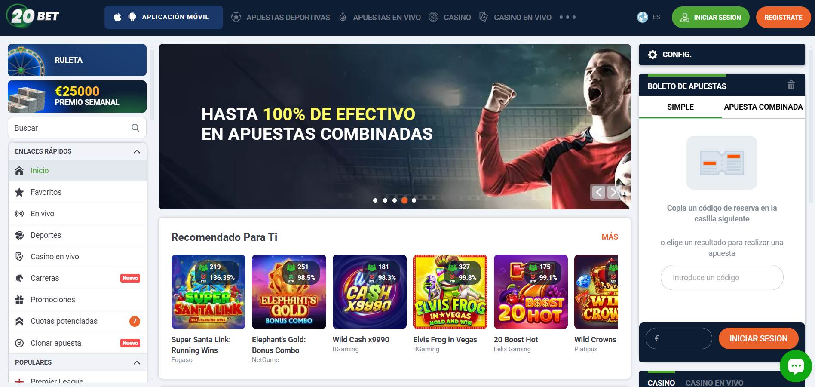
Task: Click the Introduce un código field
Action: point(722,278)
